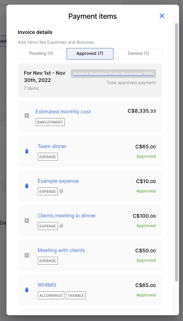Click the Invoice Available From November 26th link
Image resolution: width=183 pixels, height=321 pixels.
tap(113, 74)
